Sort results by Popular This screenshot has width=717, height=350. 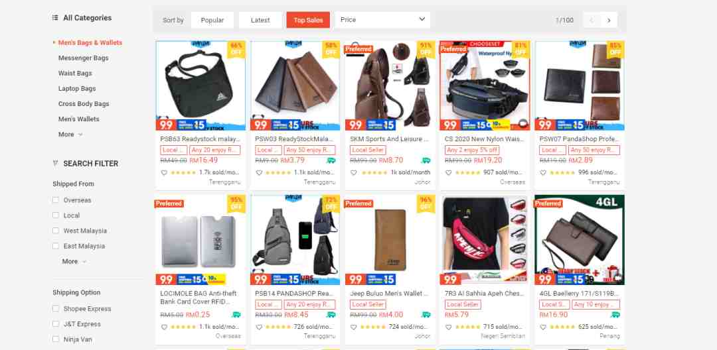212,20
